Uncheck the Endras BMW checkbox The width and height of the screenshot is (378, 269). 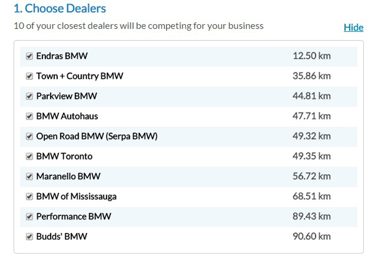[x=30, y=56]
